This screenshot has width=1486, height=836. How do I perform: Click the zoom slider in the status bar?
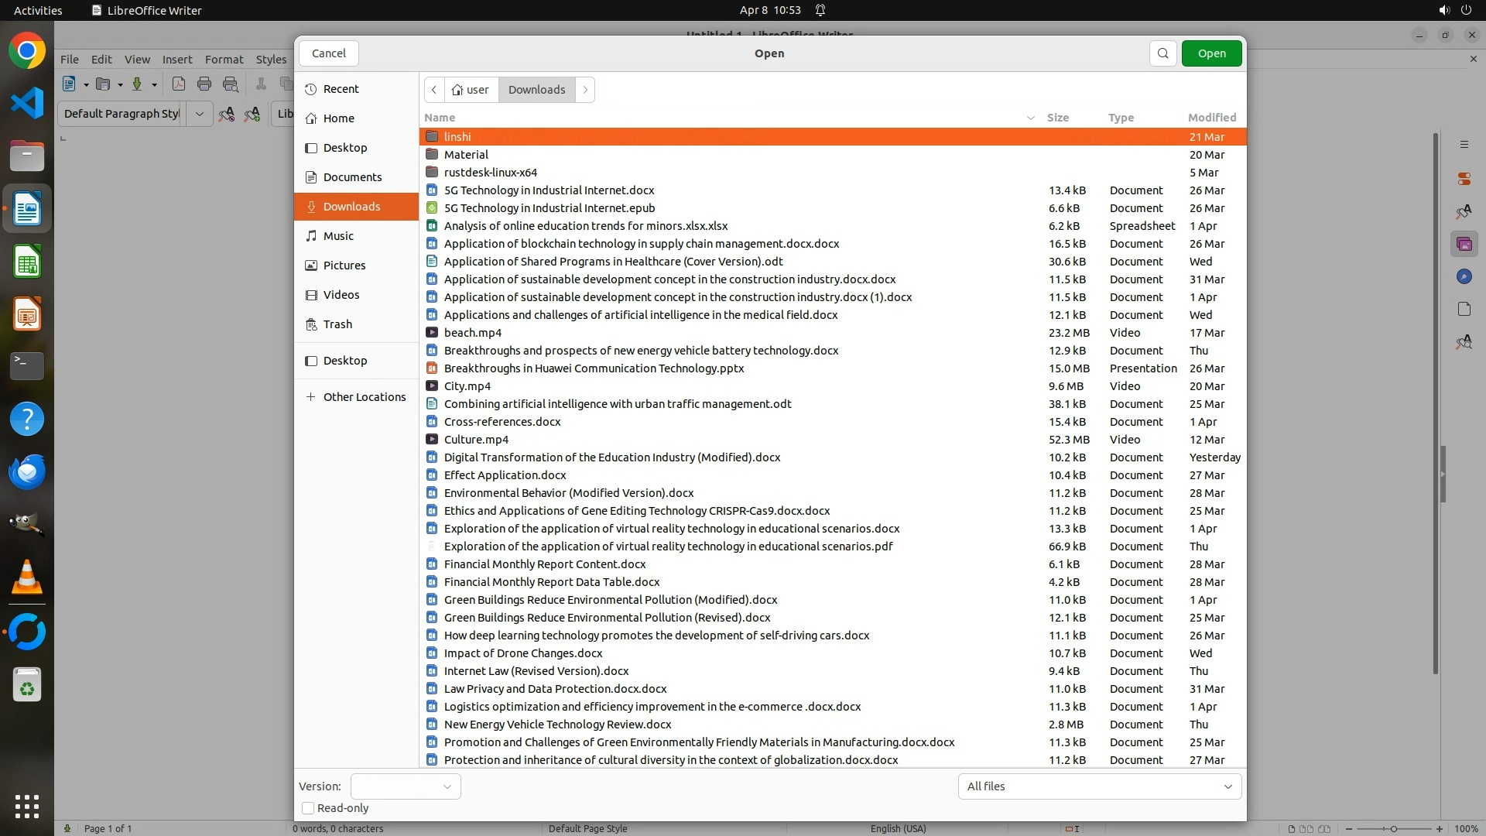[x=1393, y=828]
